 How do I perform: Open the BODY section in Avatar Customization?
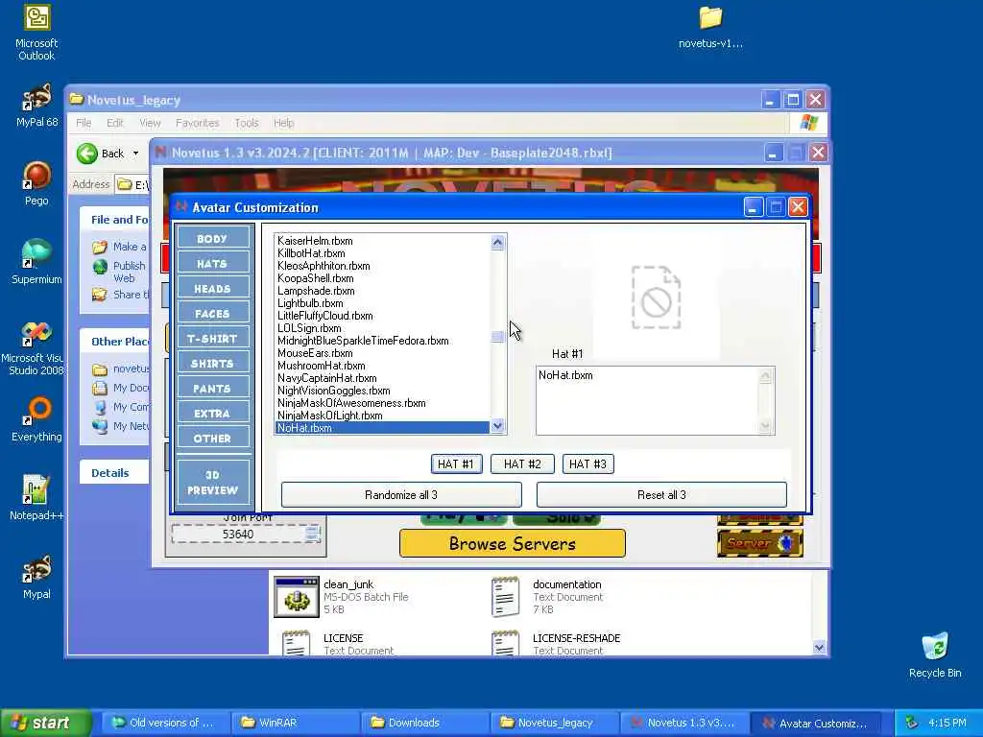212,238
